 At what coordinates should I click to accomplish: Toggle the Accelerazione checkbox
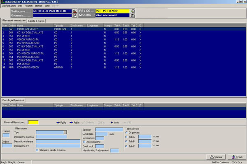tap(84, 142)
